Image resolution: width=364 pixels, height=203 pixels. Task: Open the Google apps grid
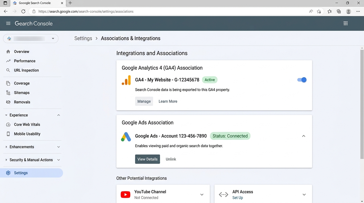pyautogui.click(x=345, y=24)
